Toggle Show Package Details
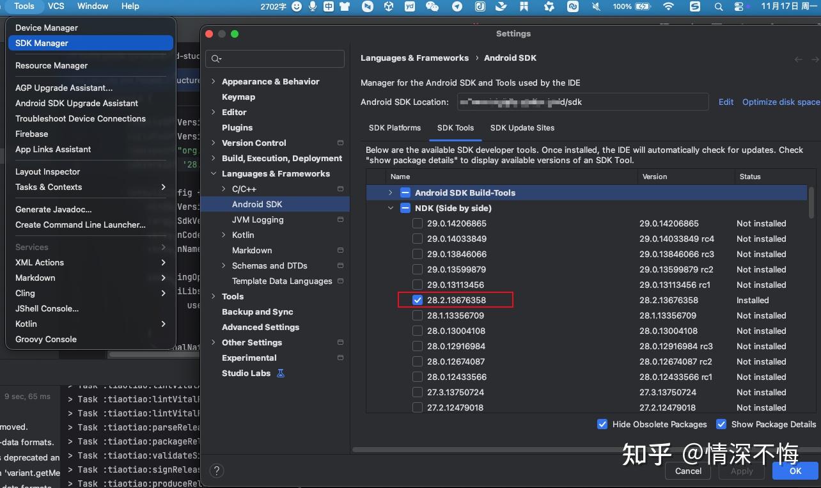This screenshot has width=821, height=488. [721, 424]
